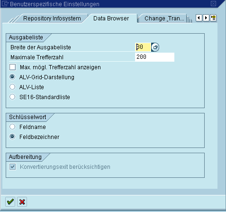The width and height of the screenshot is (226, 212).
Task: Open value help beside Breite der Ausgabeliste
Action: tap(155, 47)
